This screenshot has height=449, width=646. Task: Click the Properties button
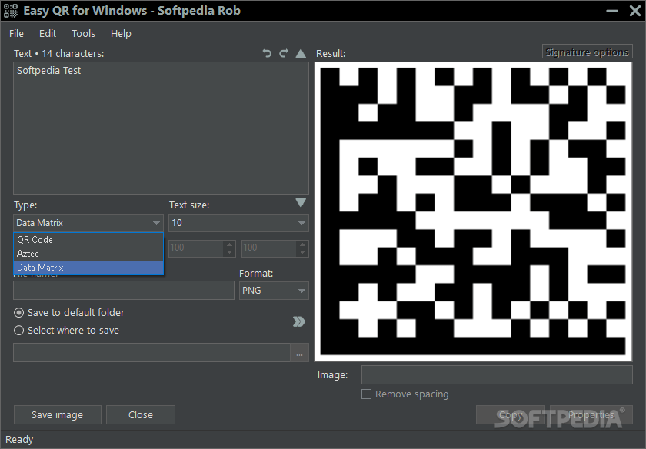coord(591,415)
